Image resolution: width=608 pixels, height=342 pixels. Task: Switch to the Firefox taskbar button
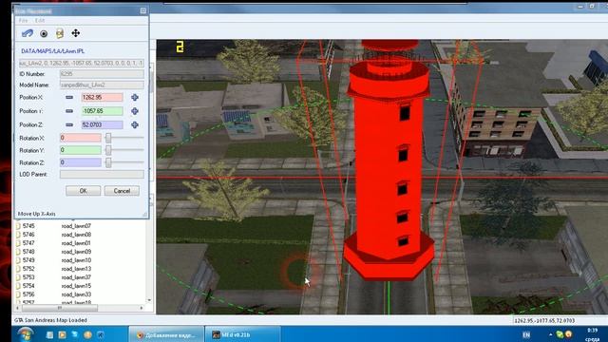(x=167, y=334)
